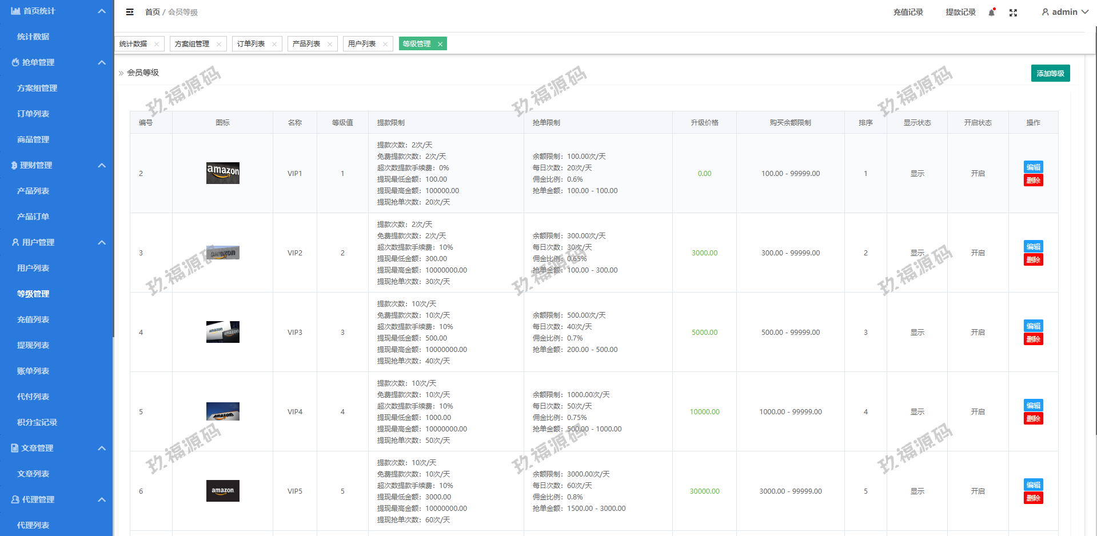Collapse the 抢单管理 menu group
1097x536 pixels.
click(102, 62)
